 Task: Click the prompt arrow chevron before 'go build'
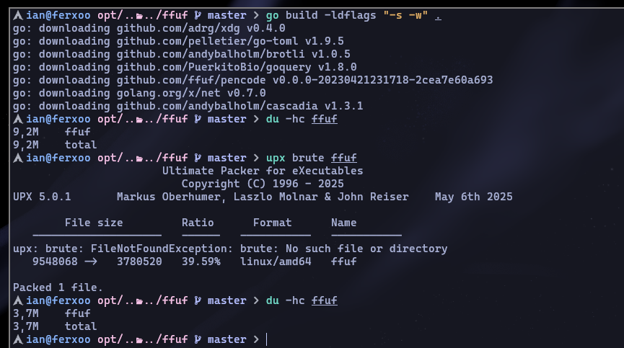coord(256,16)
